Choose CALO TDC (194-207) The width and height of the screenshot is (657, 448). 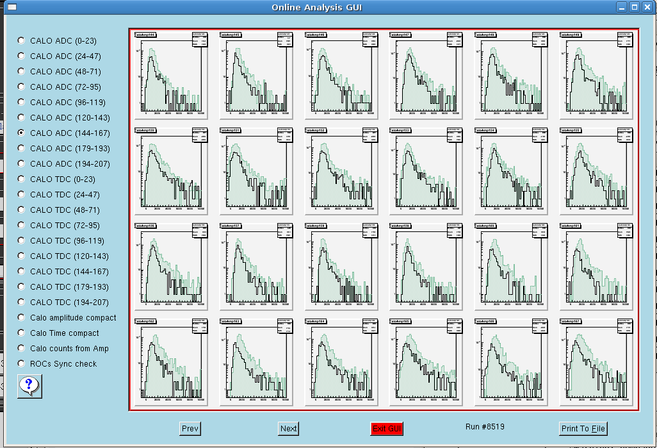click(21, 302)
